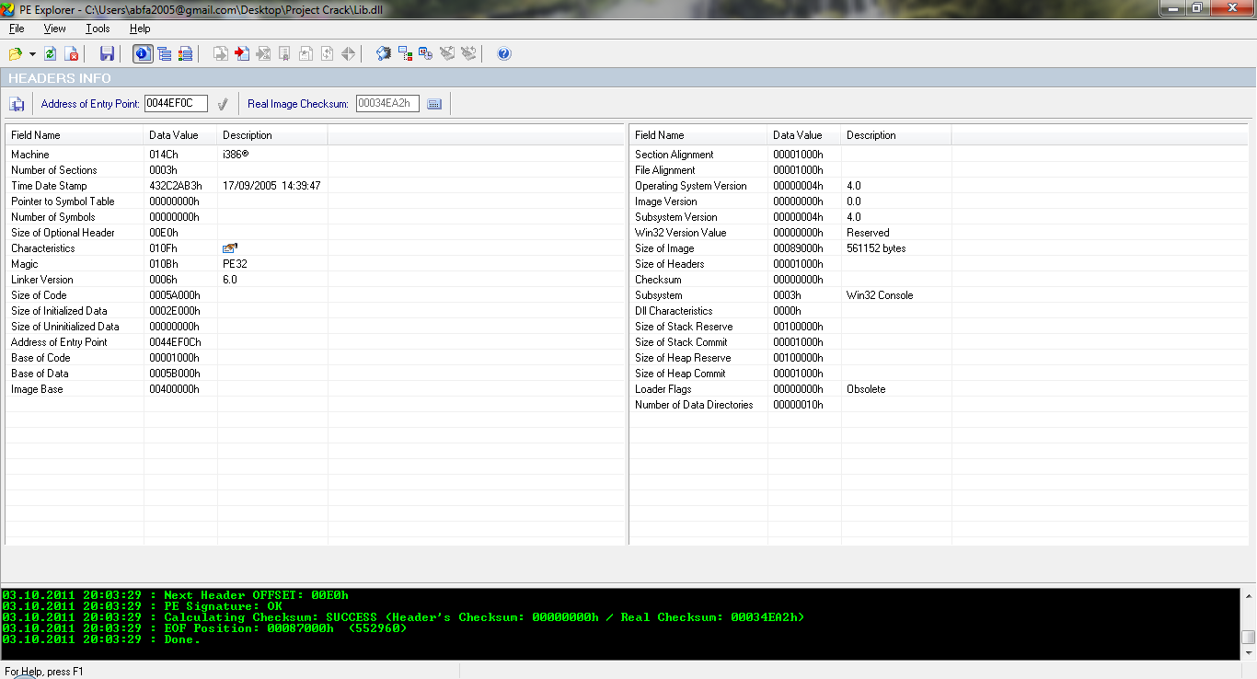Click the Calculating Checksum log line
The height and width of the screenshot is (679, 1257).
(x=403, y=617)
